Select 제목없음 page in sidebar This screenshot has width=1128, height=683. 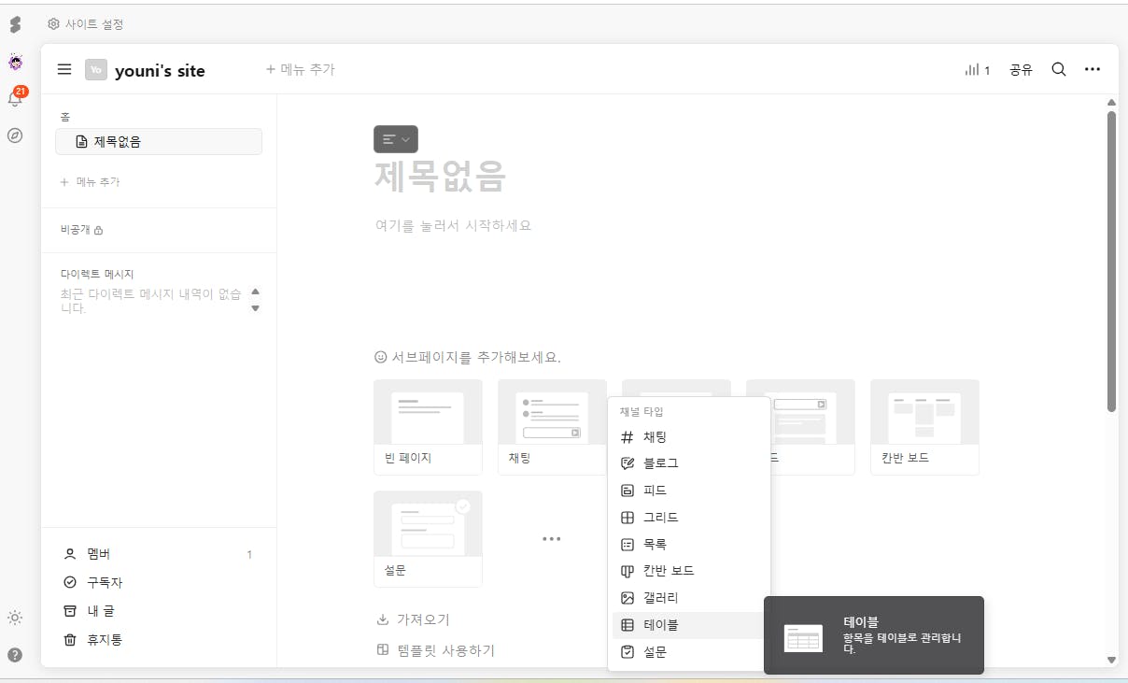pyautogui.click(x=159, y=142)
